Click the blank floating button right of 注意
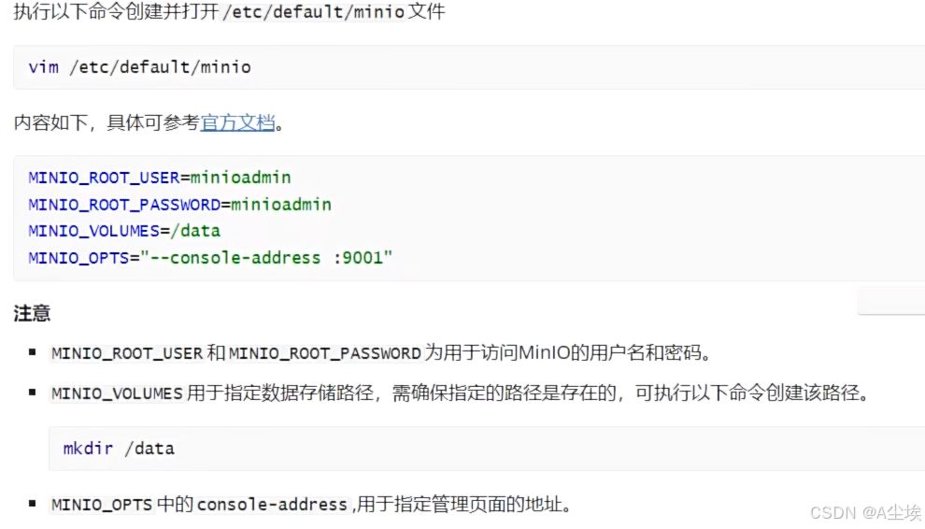 [890, 301]
